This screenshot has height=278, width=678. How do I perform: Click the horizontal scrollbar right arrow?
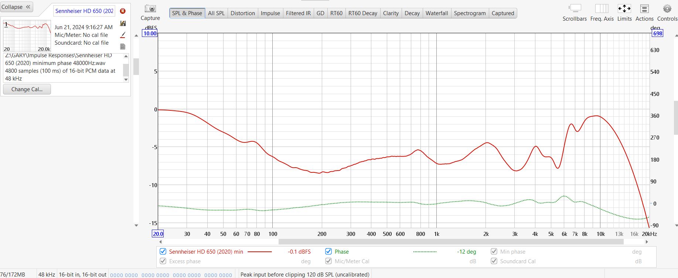click(x=647, y=242)
